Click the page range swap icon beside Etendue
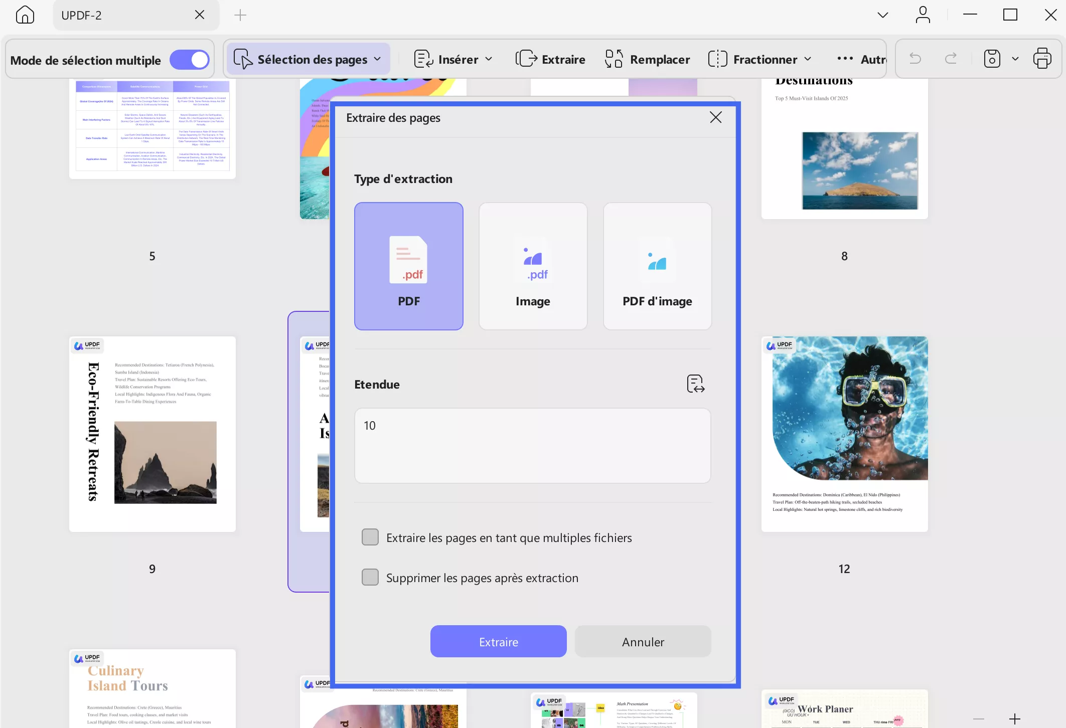The width and height of the screenshot is (1066, 728). tap(695, 384)
